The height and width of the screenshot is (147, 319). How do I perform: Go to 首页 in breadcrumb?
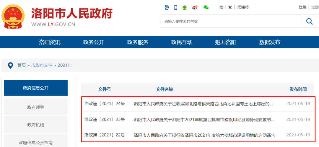pos(22,65)
